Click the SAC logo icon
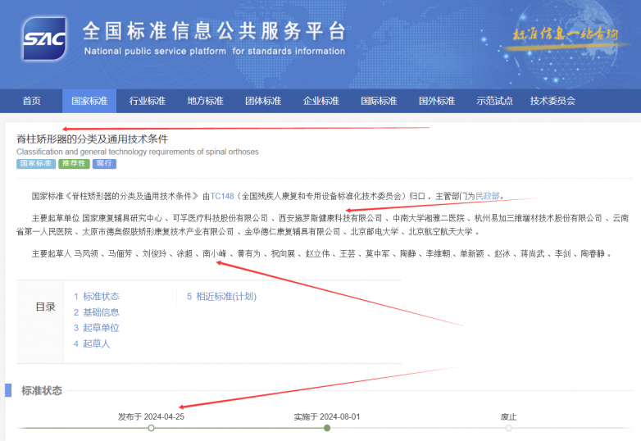 [x=44, y=39]
